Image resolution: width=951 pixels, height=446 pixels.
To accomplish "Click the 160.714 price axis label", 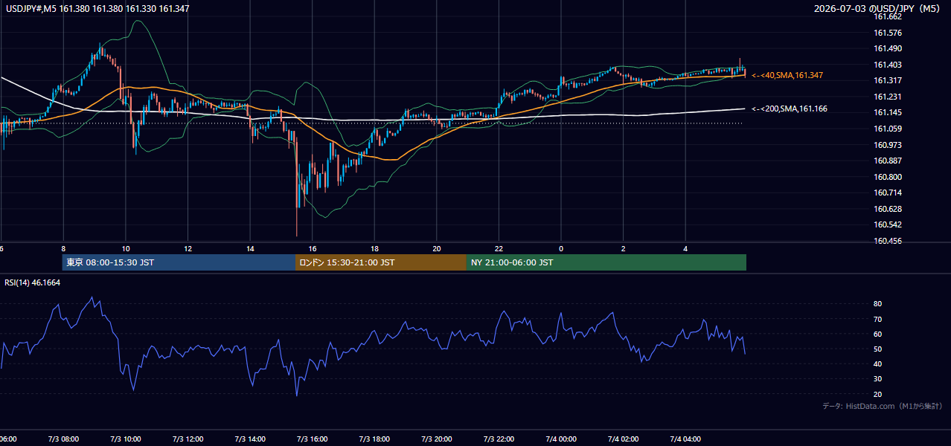I will 888,193.
